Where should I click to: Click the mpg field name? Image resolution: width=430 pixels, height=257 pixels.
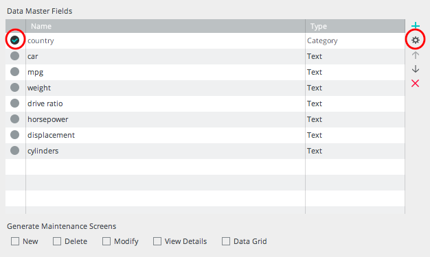(x=36, y=73)
